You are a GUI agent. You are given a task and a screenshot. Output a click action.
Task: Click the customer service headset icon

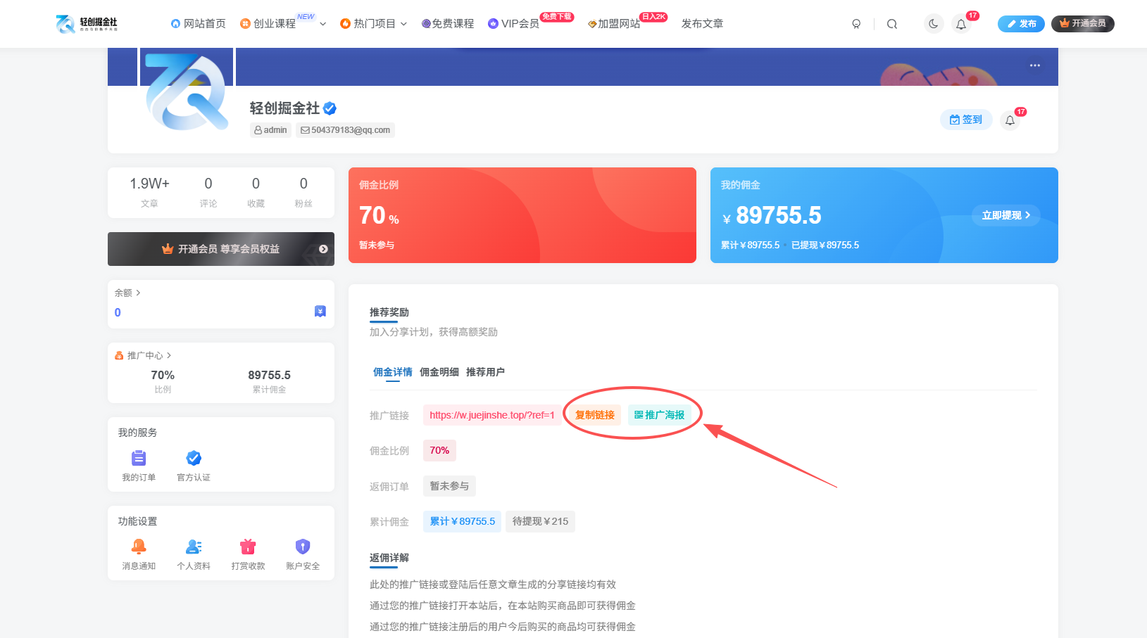(x=856, y=24)
